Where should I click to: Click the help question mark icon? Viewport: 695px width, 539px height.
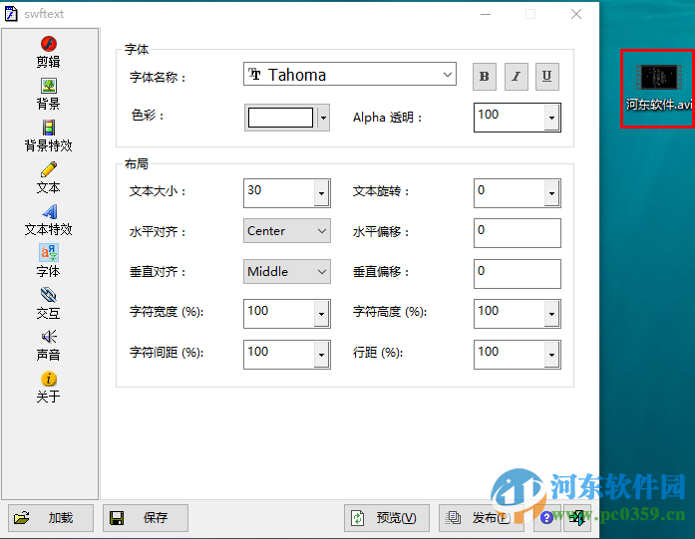click(x=547, y=517)
